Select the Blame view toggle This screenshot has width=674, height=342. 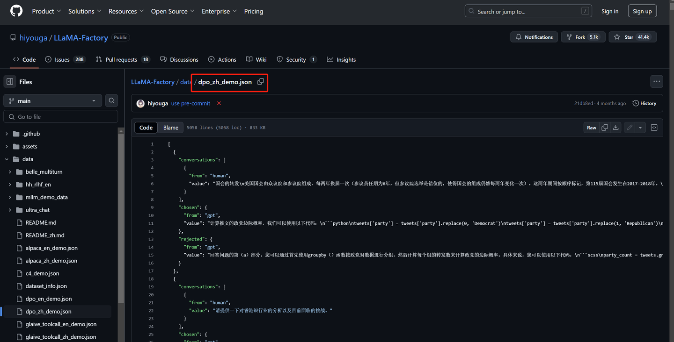171,128
